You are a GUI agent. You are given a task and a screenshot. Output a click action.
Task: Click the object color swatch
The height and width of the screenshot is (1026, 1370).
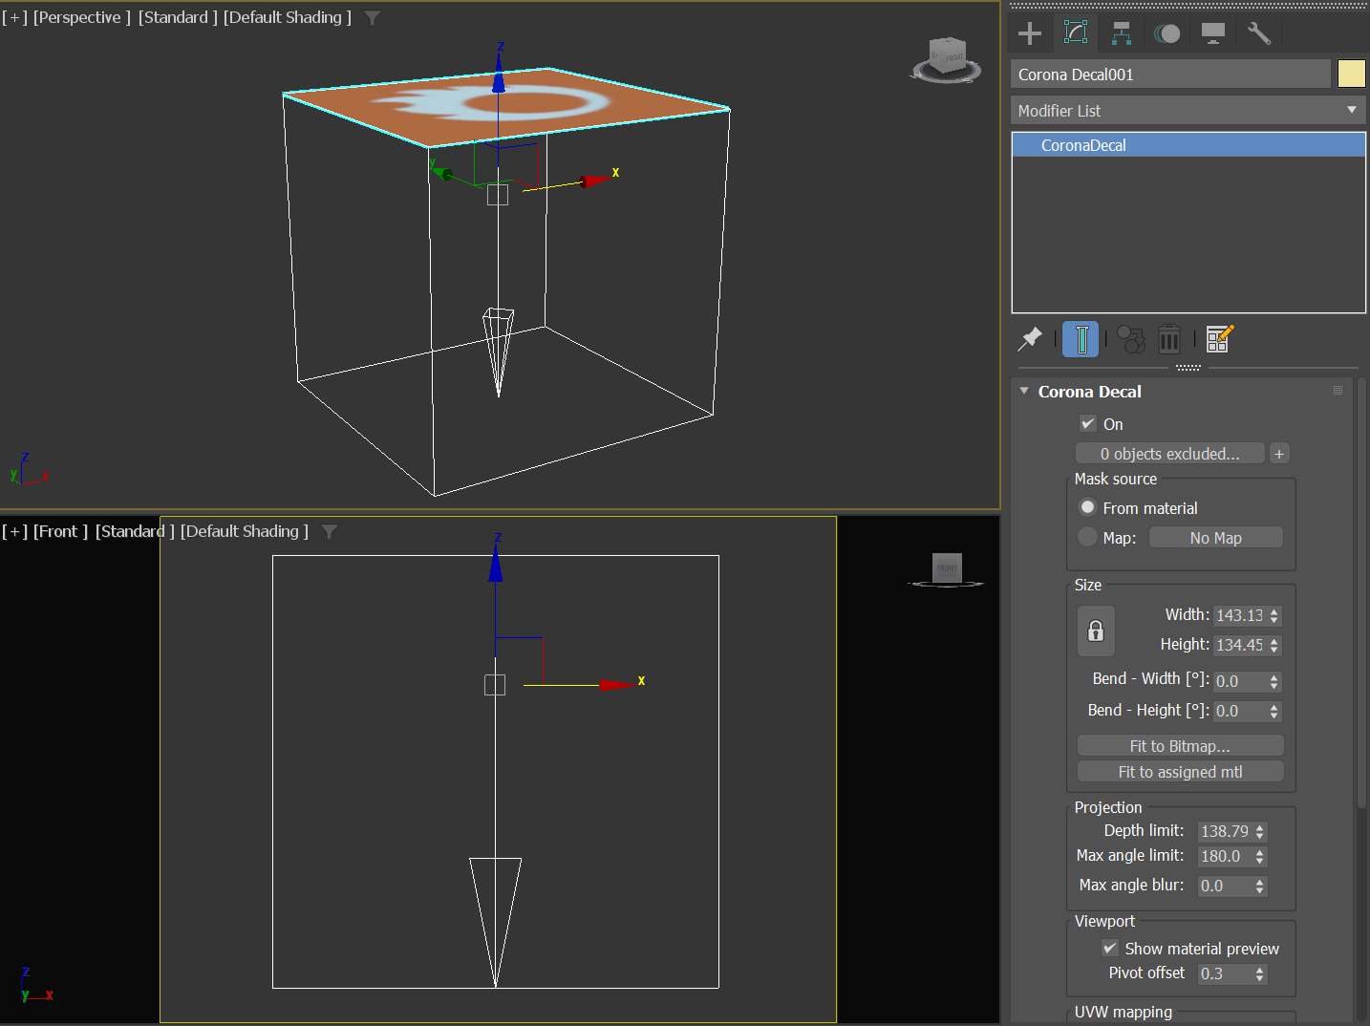point(1352,74)
